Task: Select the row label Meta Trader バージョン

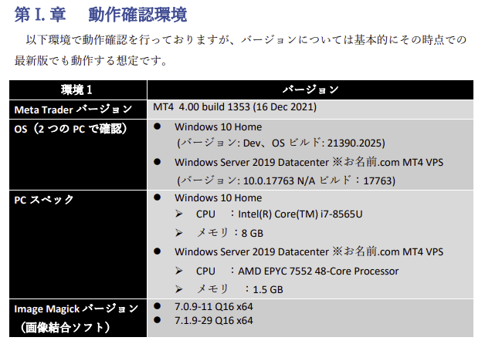Action: [73, 110]
